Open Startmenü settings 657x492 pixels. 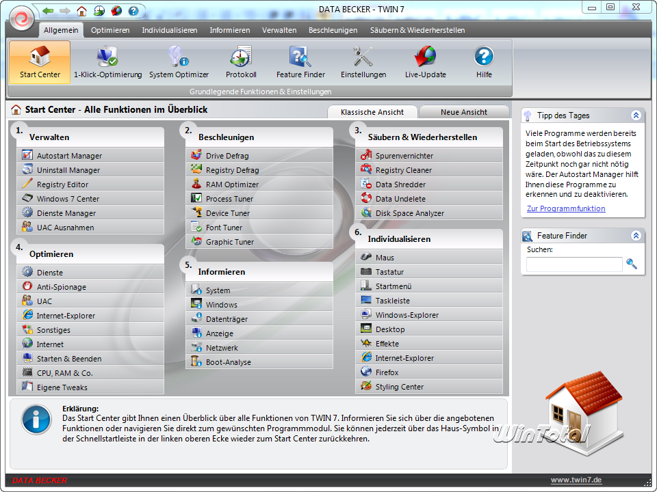(x=429, y=286)
